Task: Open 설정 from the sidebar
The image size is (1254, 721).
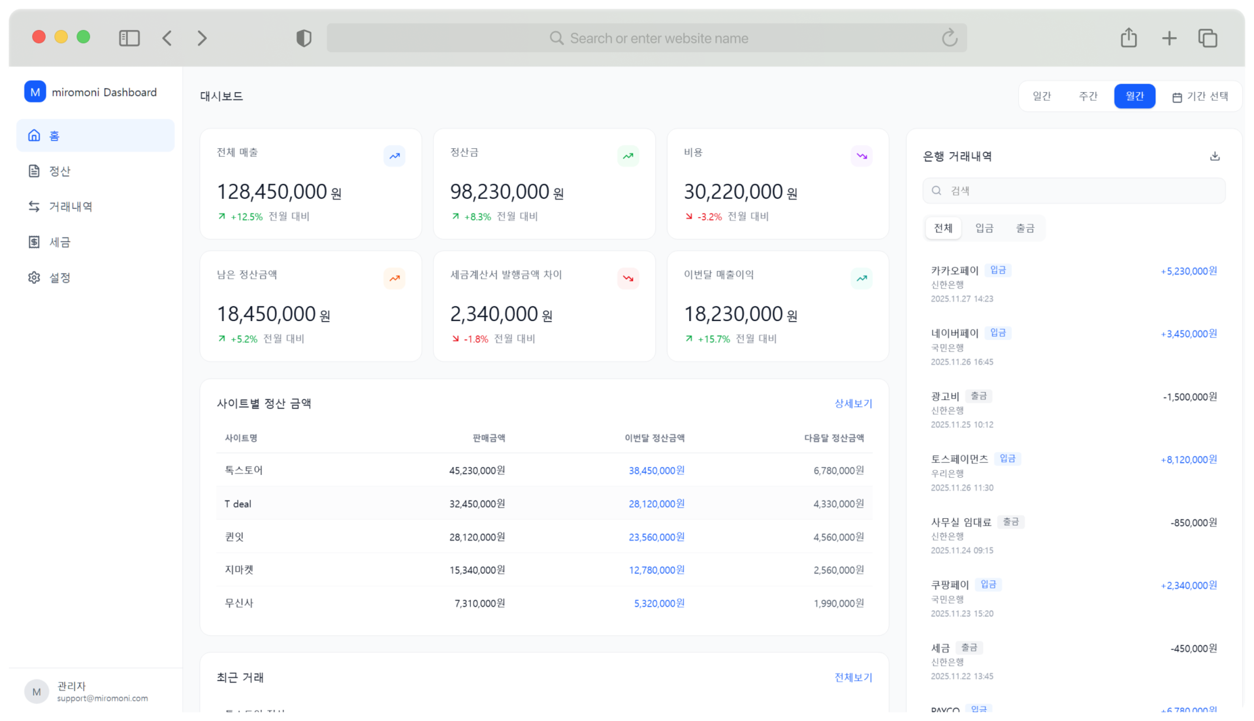Action: point(59,278)
